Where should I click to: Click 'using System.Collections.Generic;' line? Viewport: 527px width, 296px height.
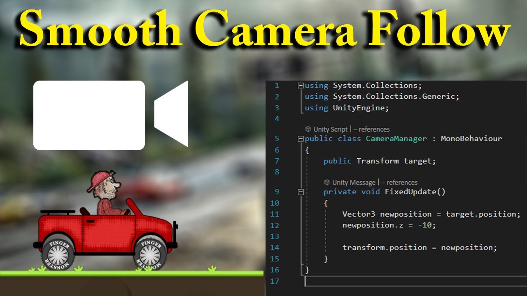tap(382, 97)
